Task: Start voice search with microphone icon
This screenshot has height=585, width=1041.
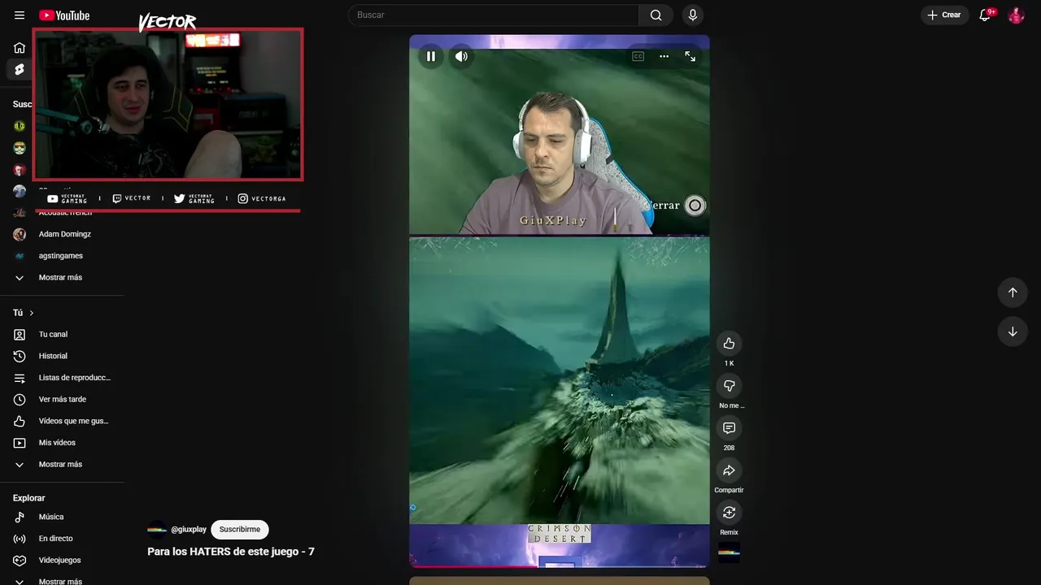Action: click(693, 15)
